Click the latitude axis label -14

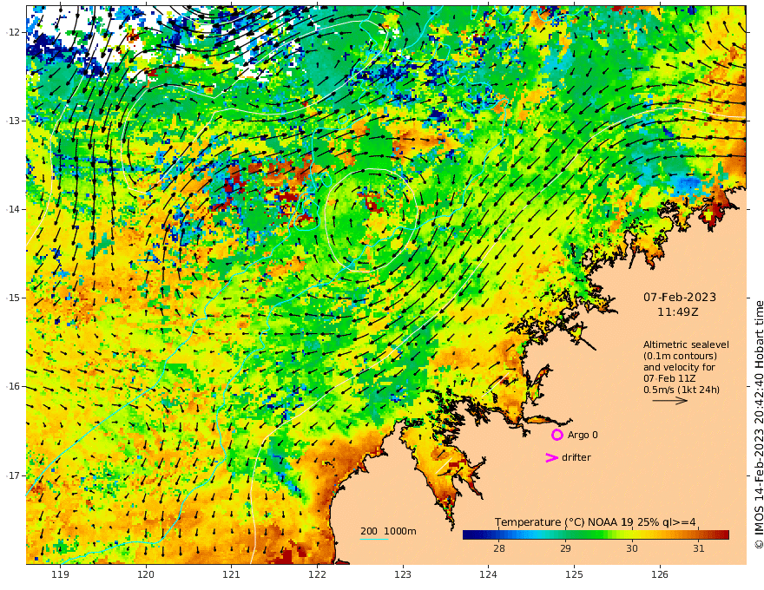pyautogui.click(x=13, y=209)
